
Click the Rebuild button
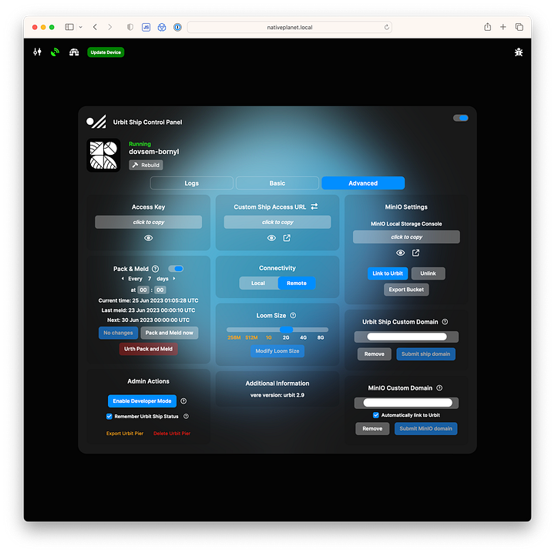click(146, 165)
